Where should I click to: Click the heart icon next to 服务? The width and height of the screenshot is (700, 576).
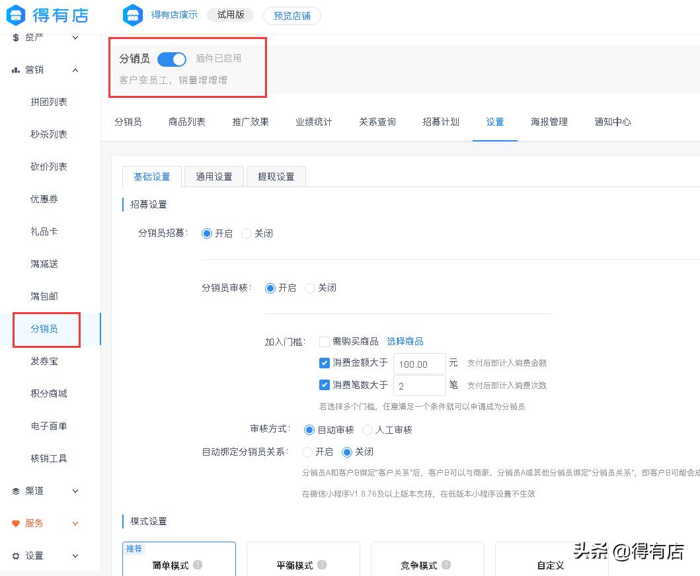(x=17, y=523)
